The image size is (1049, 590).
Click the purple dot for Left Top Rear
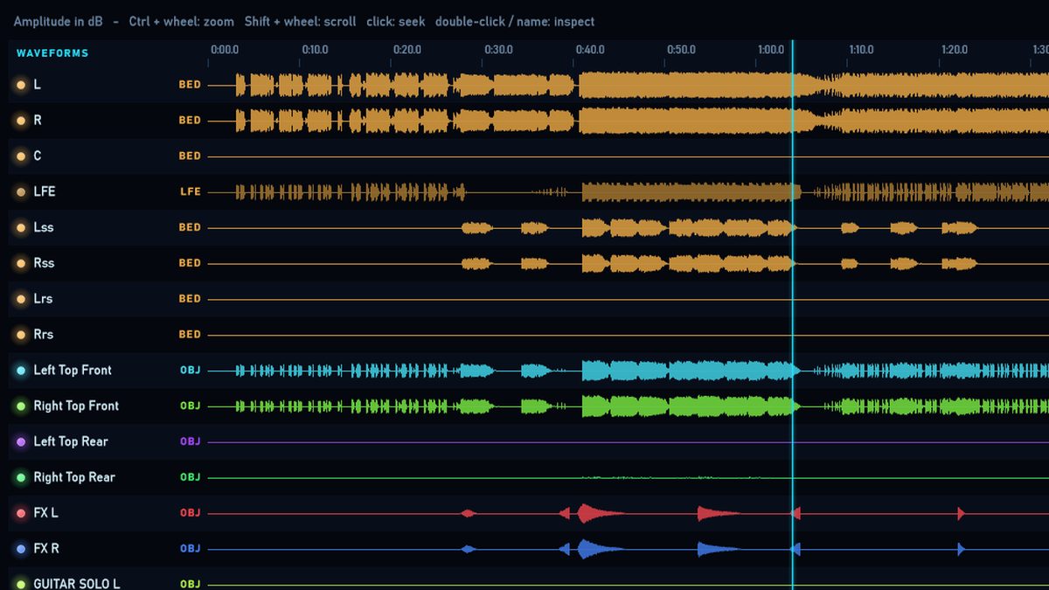pos(21,442)
